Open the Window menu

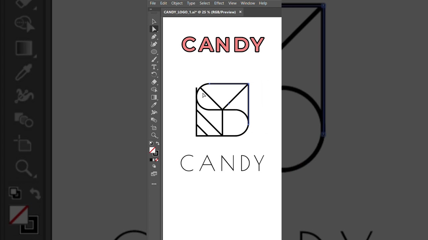pyautogui.click(x=248, y=3)
